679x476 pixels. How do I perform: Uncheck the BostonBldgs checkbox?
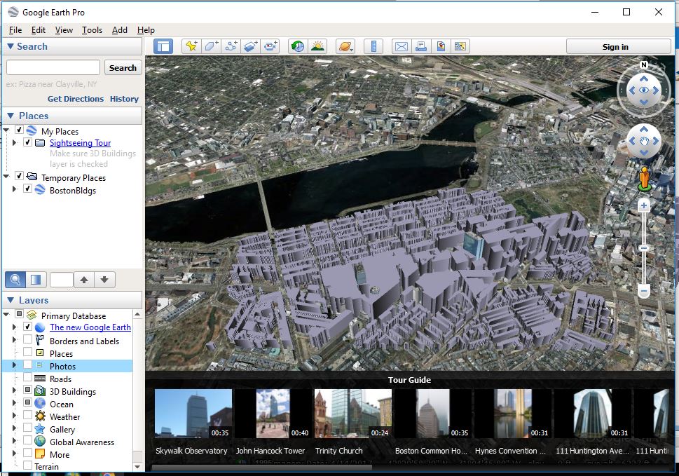pos(28,189)
